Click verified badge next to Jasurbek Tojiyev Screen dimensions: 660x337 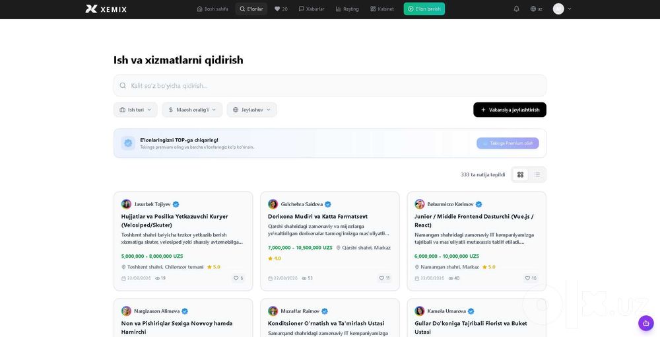tap(176, 204)
